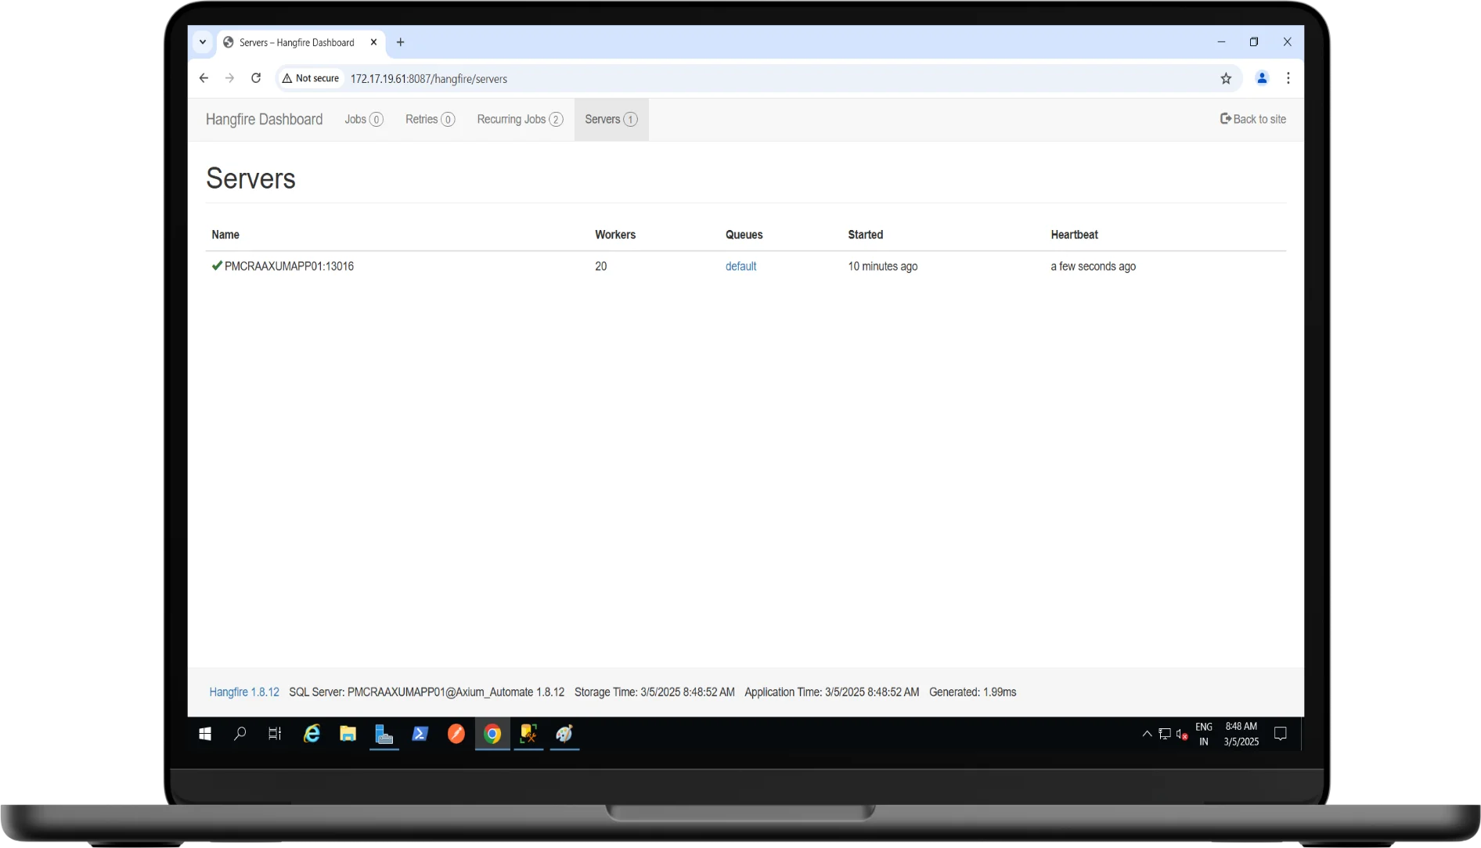Click the Back to site link
Screen dimensions: 1481x848
pyautogui.click(x=1253, y=120)
